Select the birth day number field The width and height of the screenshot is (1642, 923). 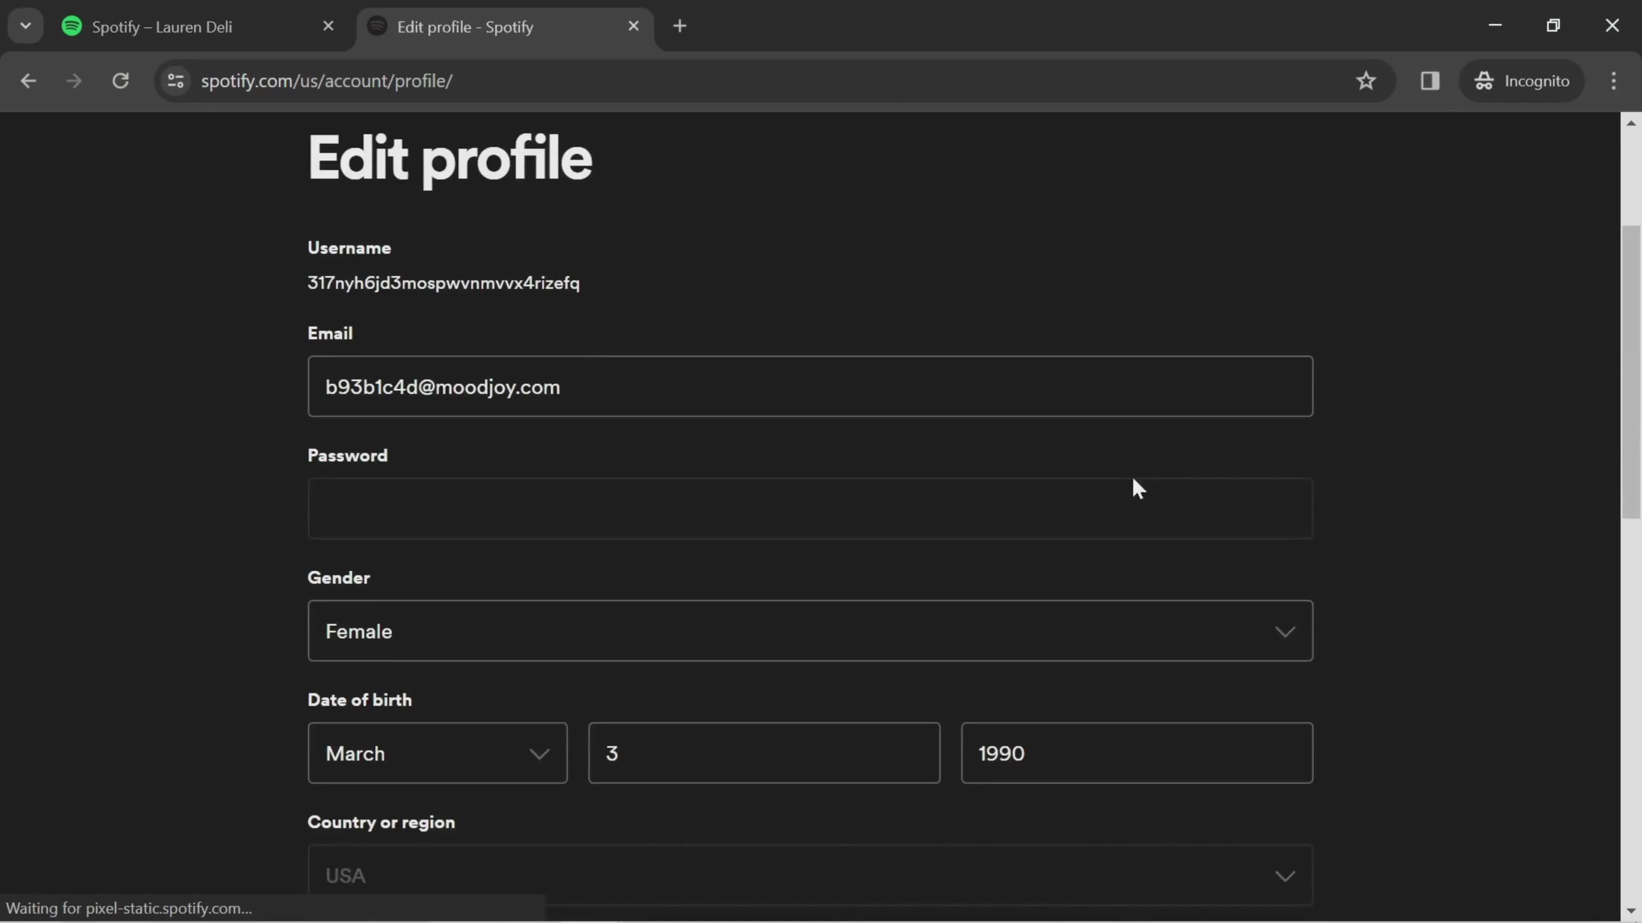click(x=765, y=753)
